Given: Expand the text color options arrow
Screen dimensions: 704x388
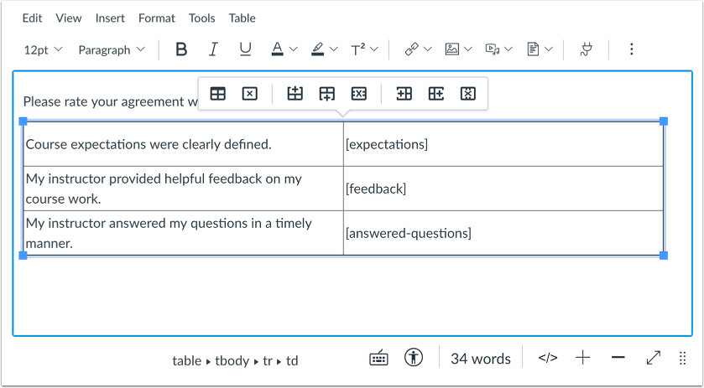Looking at the screenshot, I should point(293,49).
